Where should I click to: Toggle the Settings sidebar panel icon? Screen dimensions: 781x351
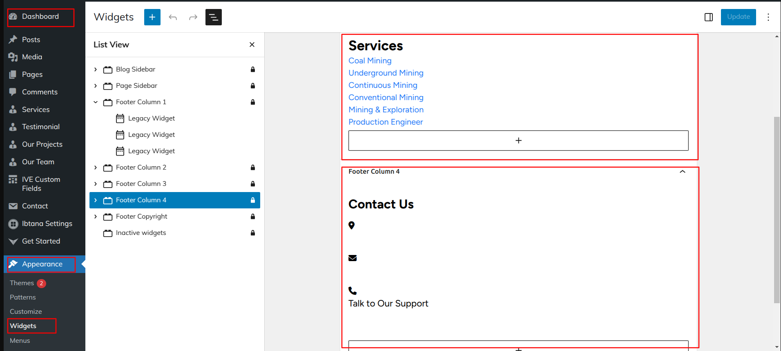tap(709, 17)
